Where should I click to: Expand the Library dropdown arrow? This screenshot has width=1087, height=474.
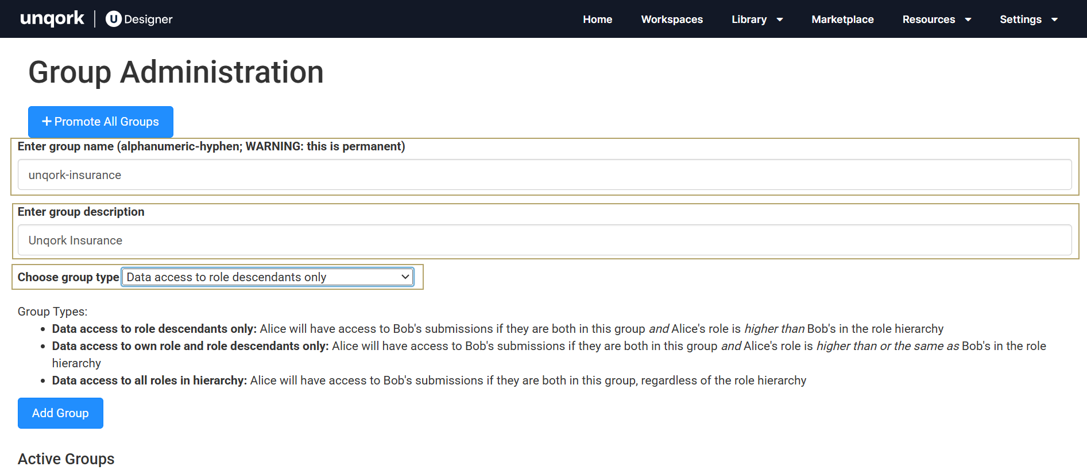[x=780, y=20]
